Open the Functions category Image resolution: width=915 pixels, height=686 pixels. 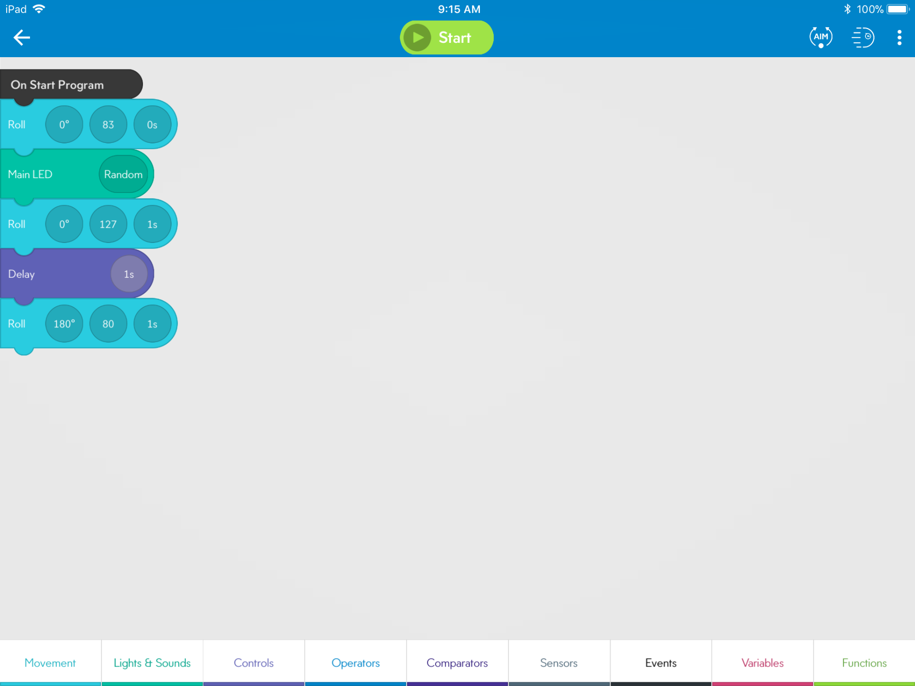click(x=863, y=662)
